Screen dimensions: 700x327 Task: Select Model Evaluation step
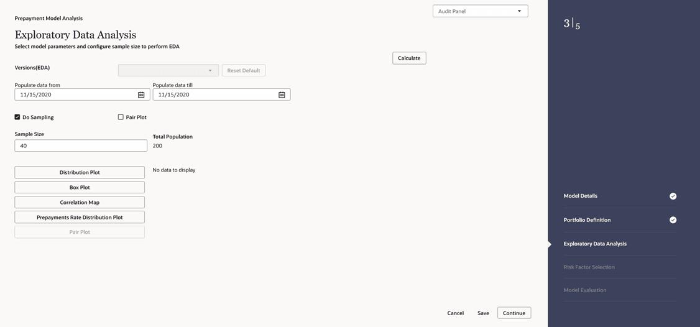(585, 290)
